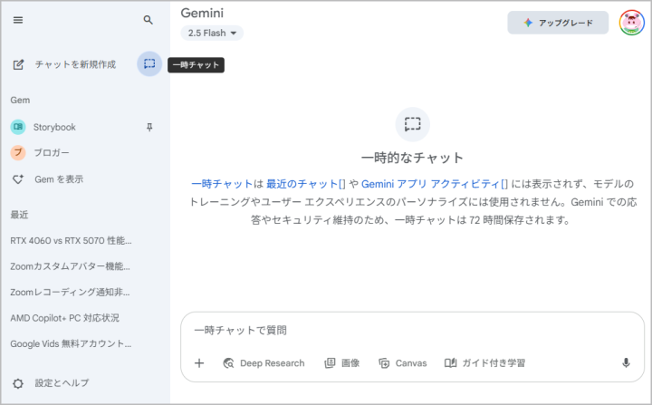Open chat Google Vids 無料アカウント

tap(71, 343)
